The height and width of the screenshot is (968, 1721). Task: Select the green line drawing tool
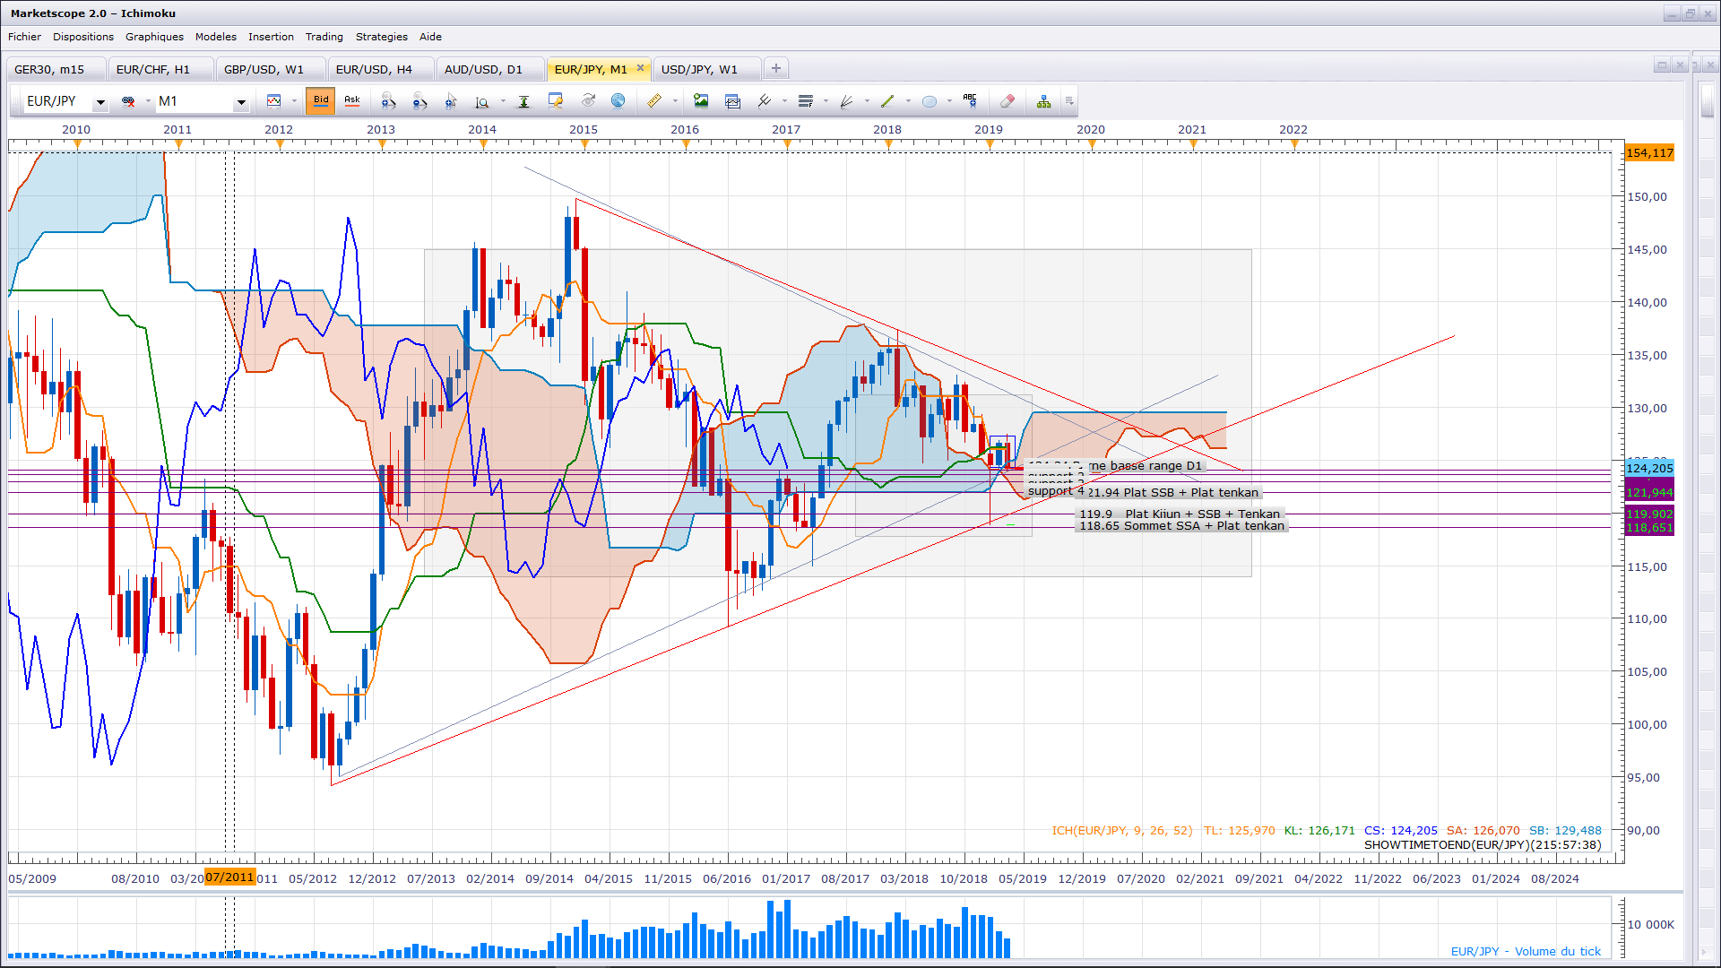tap(887, 101)
